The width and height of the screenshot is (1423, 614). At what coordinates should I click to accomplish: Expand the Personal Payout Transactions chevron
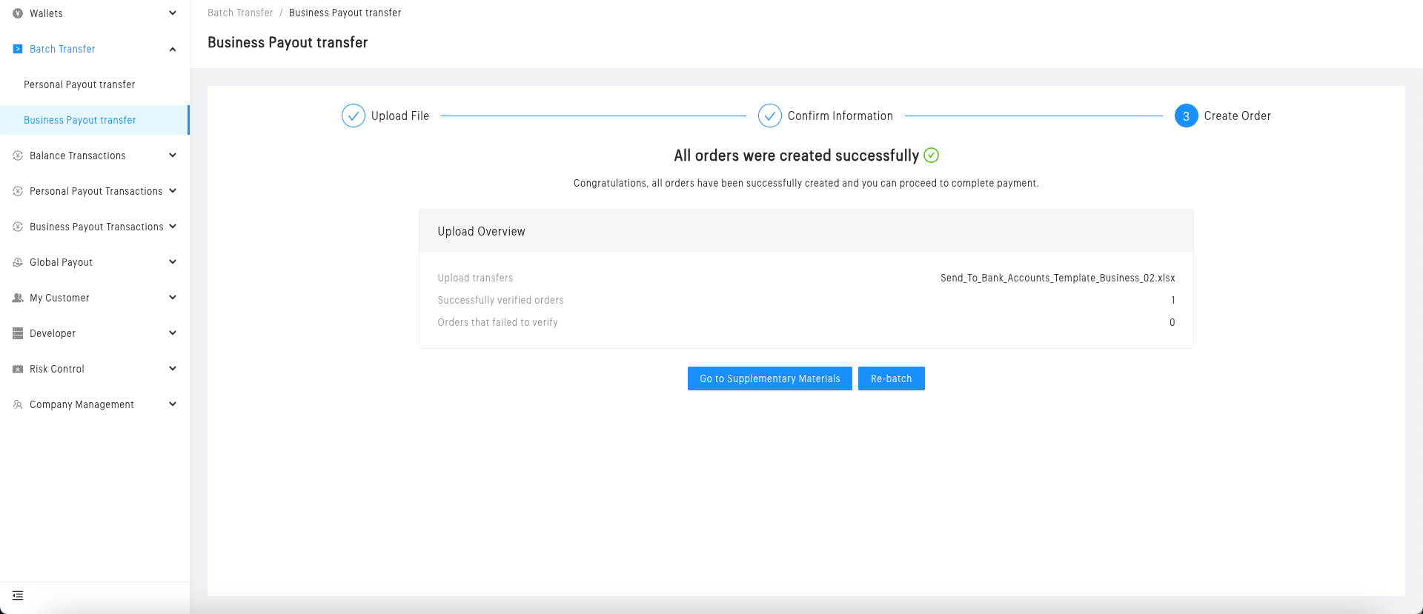[x=173, y=191]
